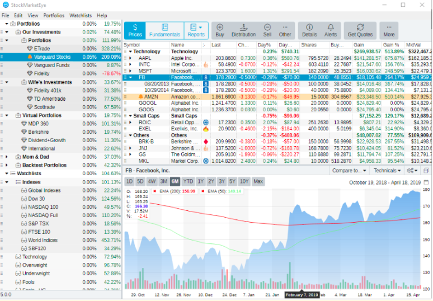Screen dimensions: 433x301
Task: Select the 10/29/2014 Facebook lot row
Action: [x=277, y=90]
